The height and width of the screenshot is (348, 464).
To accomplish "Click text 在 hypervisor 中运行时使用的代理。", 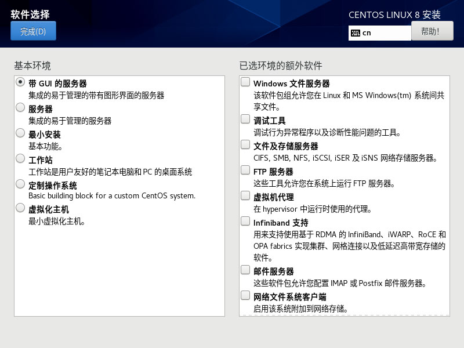I will click(313, 209).
